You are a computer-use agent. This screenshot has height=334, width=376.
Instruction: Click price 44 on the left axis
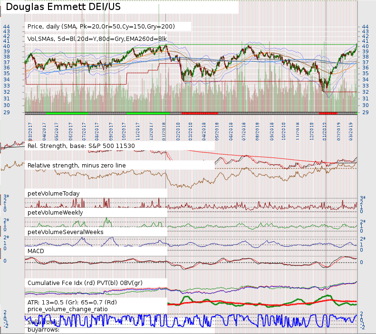pos(7,27)
